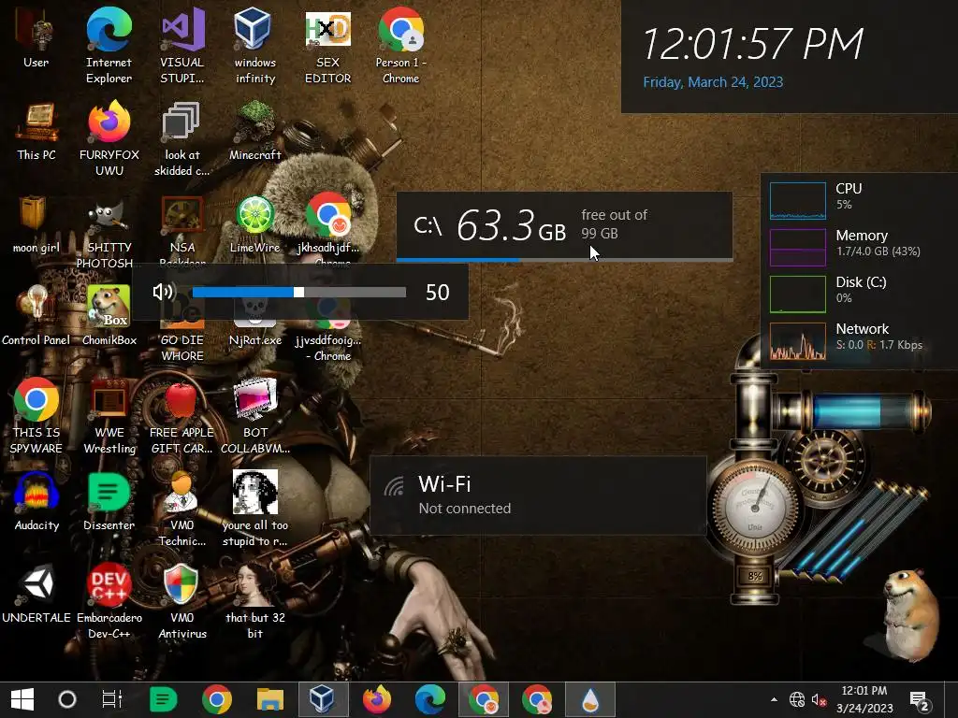Viewport: 958px width, 718px height.
Task: Select Person 1 - Chrome shortcut
Action: pyautogui.click(x=400, y=46)
